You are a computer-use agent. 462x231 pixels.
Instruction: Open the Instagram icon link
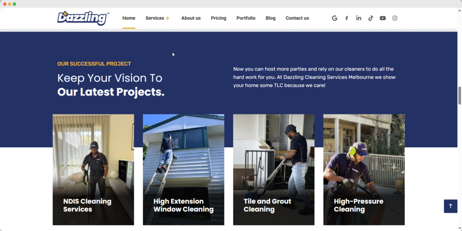tap(395, 18)
